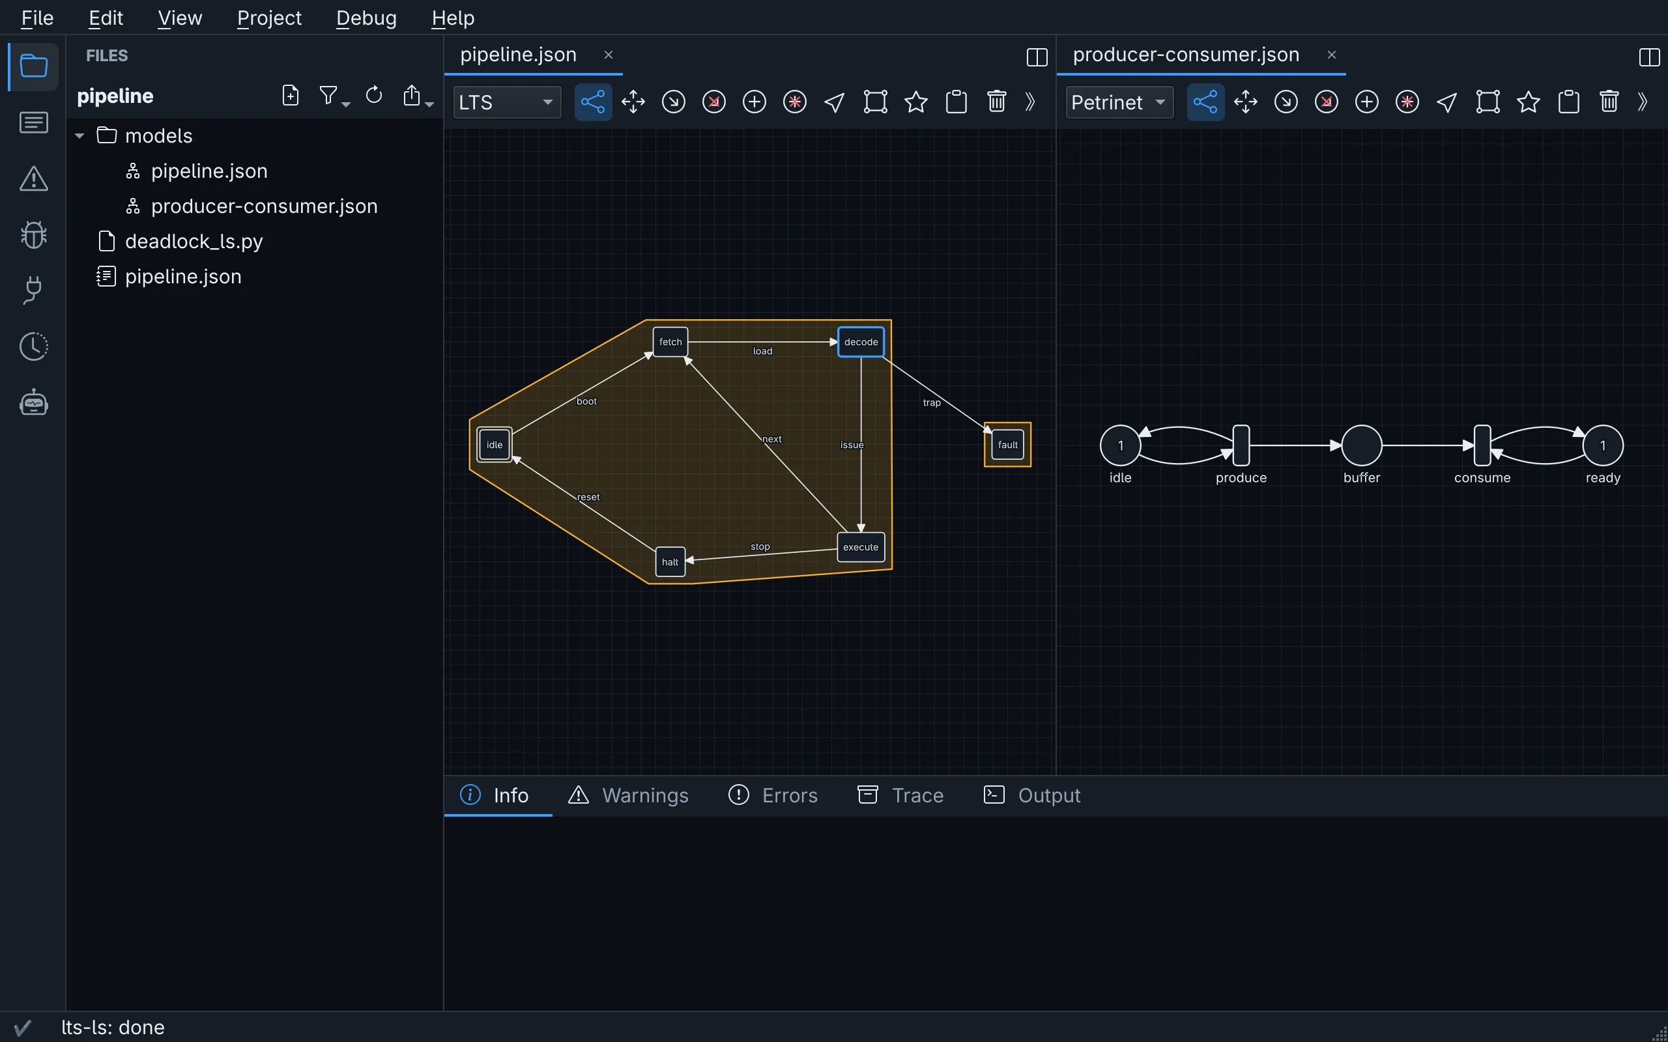The width and height of the screenshot is (1668, 1042).
Task: Open the Project menu
Action: coord(269,18)
